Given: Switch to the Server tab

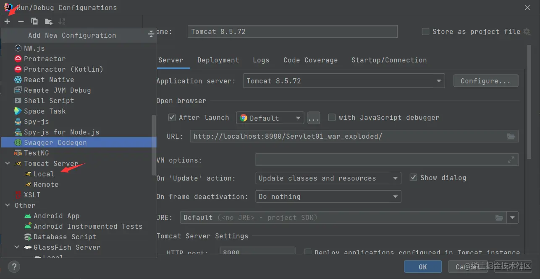Looking at the screenshot, I should [170, 60].
